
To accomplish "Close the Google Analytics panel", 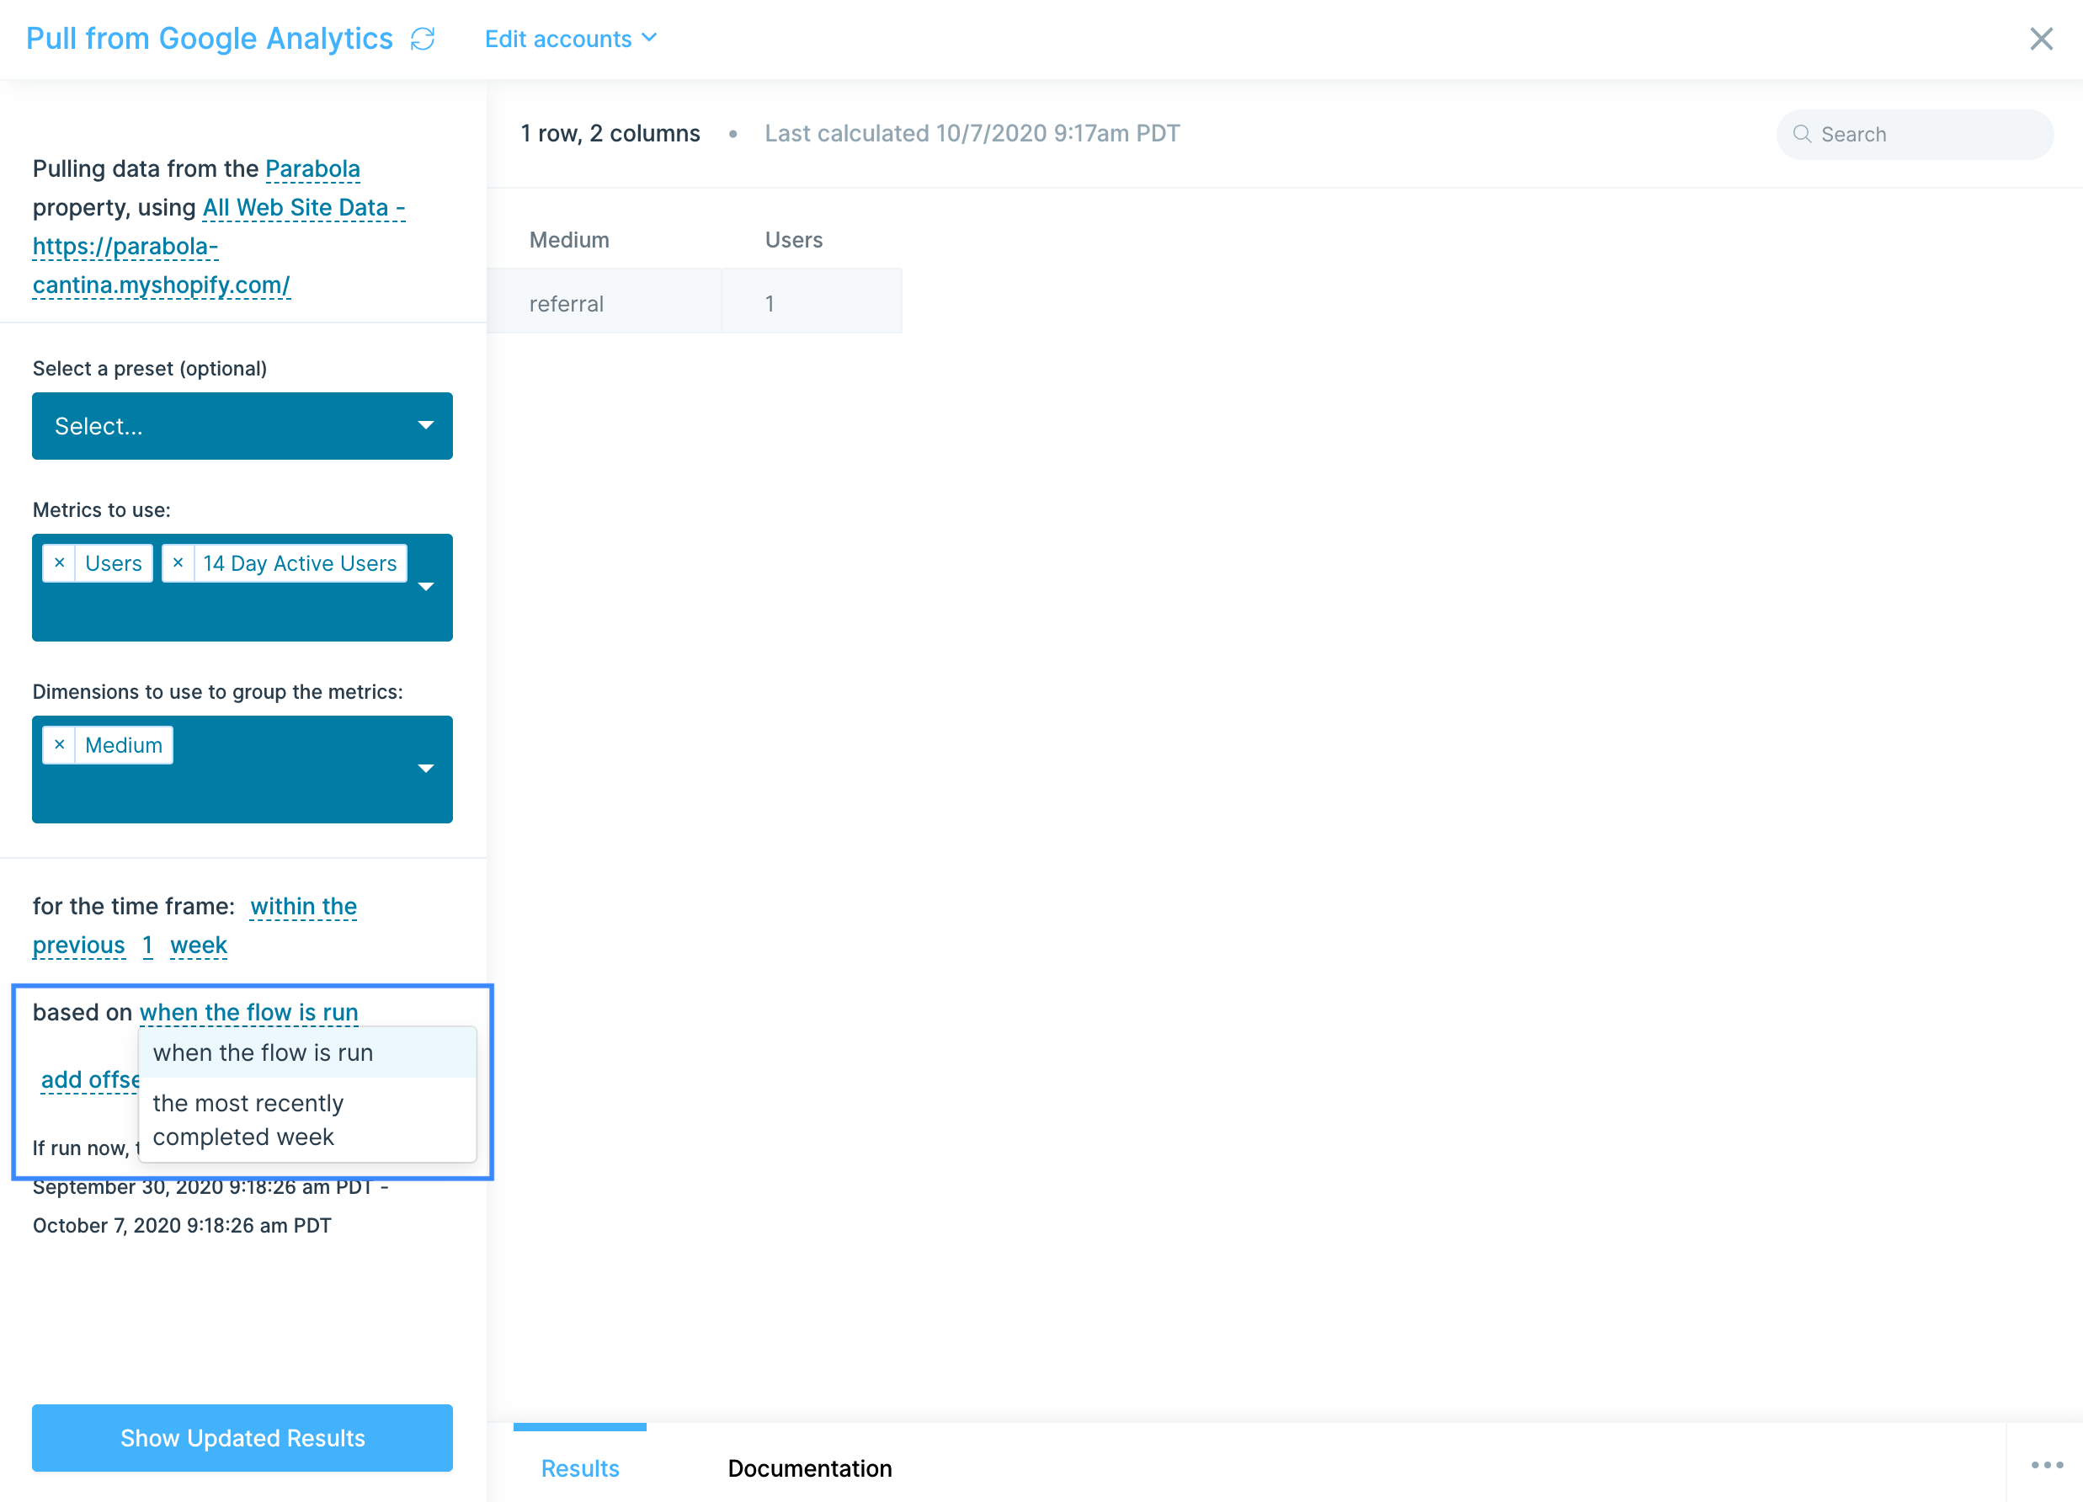I will (x=2041, y=39).
